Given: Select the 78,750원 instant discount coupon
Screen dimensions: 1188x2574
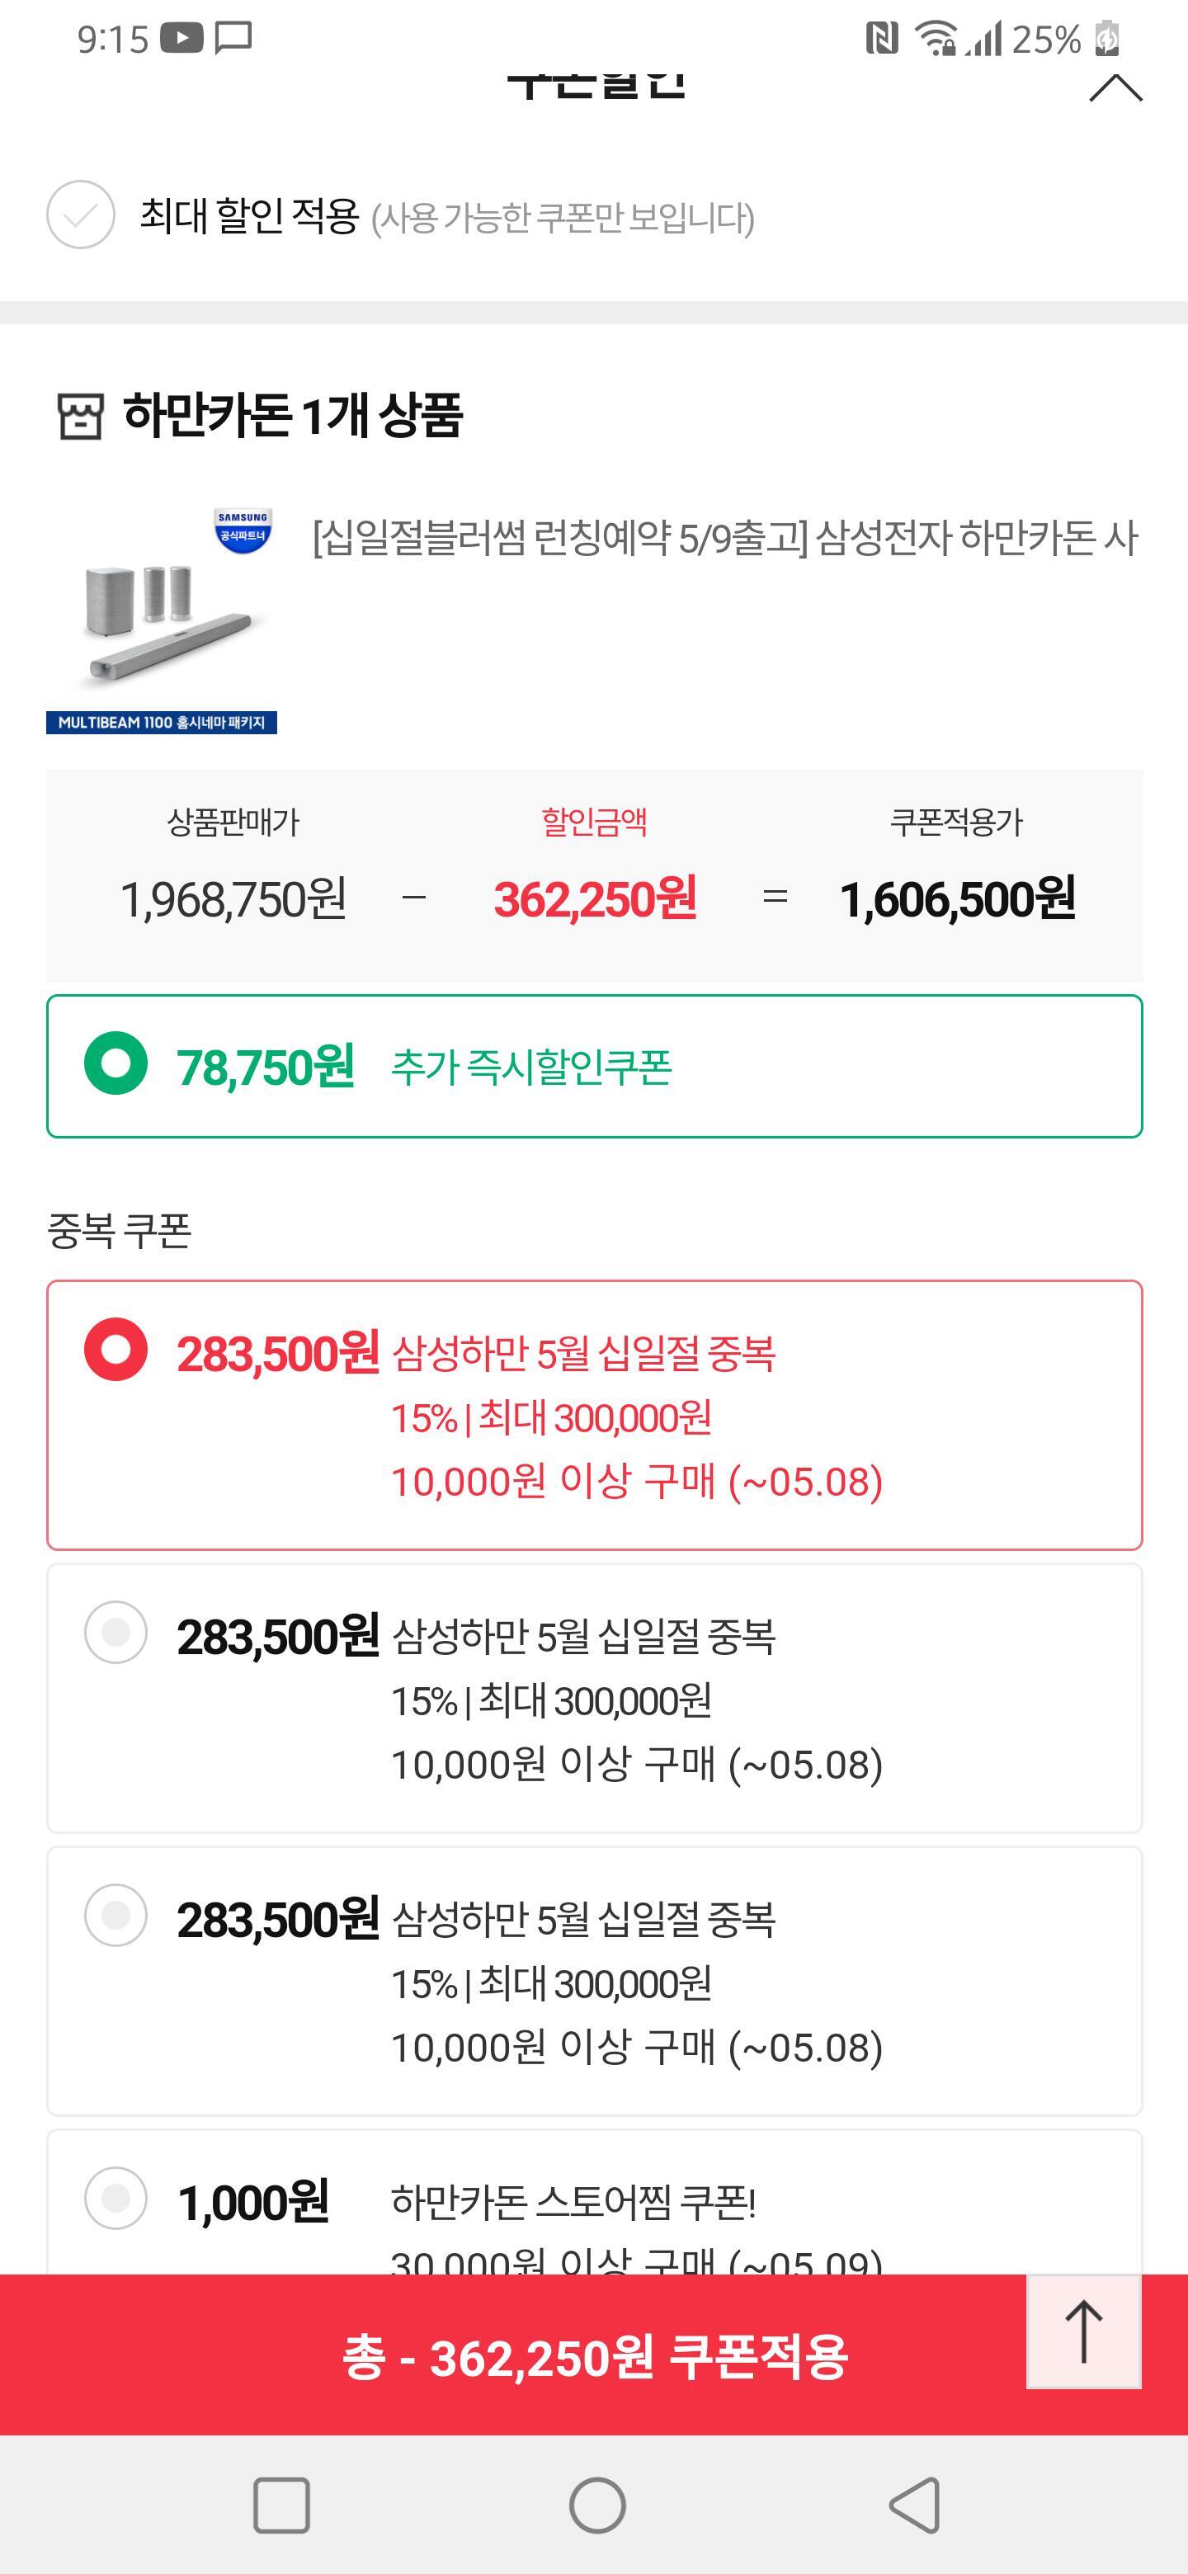Looking at the screenshot, I should (115, 1063).
